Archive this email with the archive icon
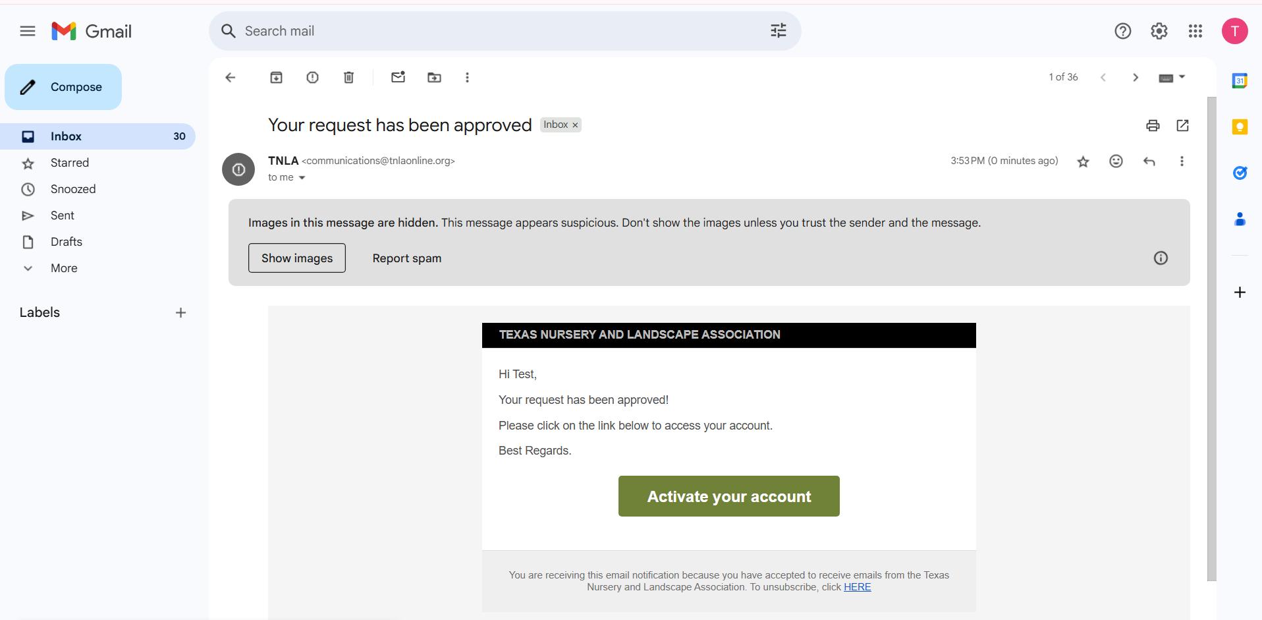Viewport: 1262px width, 620px height. click(276, 78)
